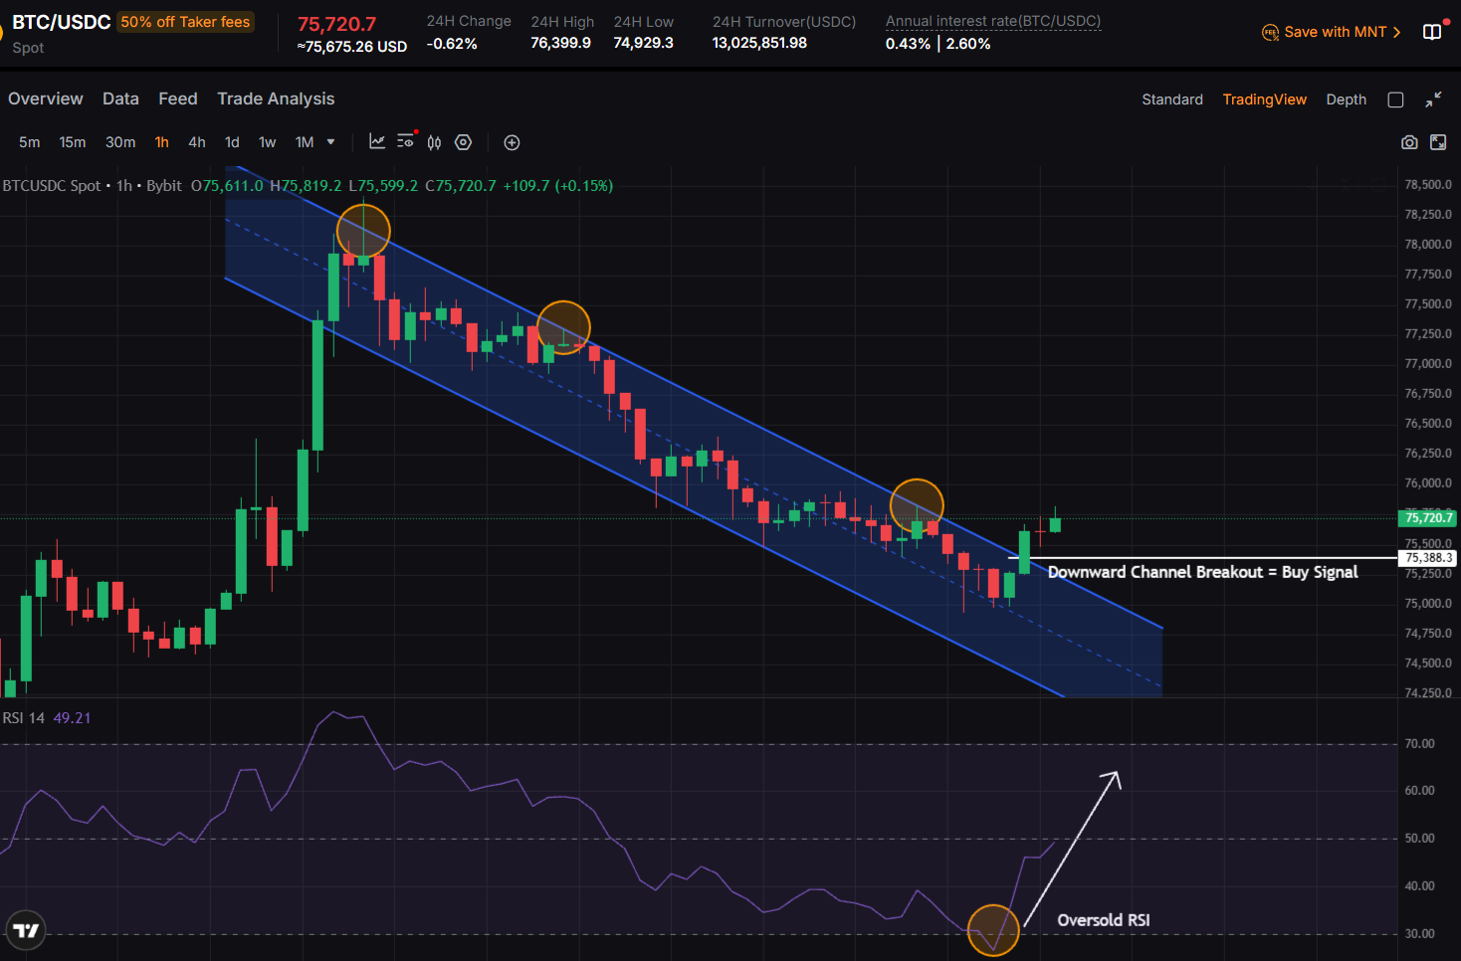Click the RSI 30.00 axis label
Viewport: 1461px width, 961px height.
[1419, 934]
